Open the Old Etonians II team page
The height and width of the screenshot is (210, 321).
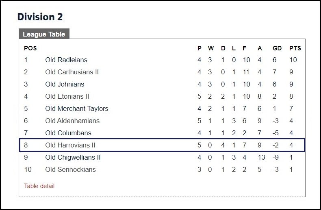click(x=67, y=96)
